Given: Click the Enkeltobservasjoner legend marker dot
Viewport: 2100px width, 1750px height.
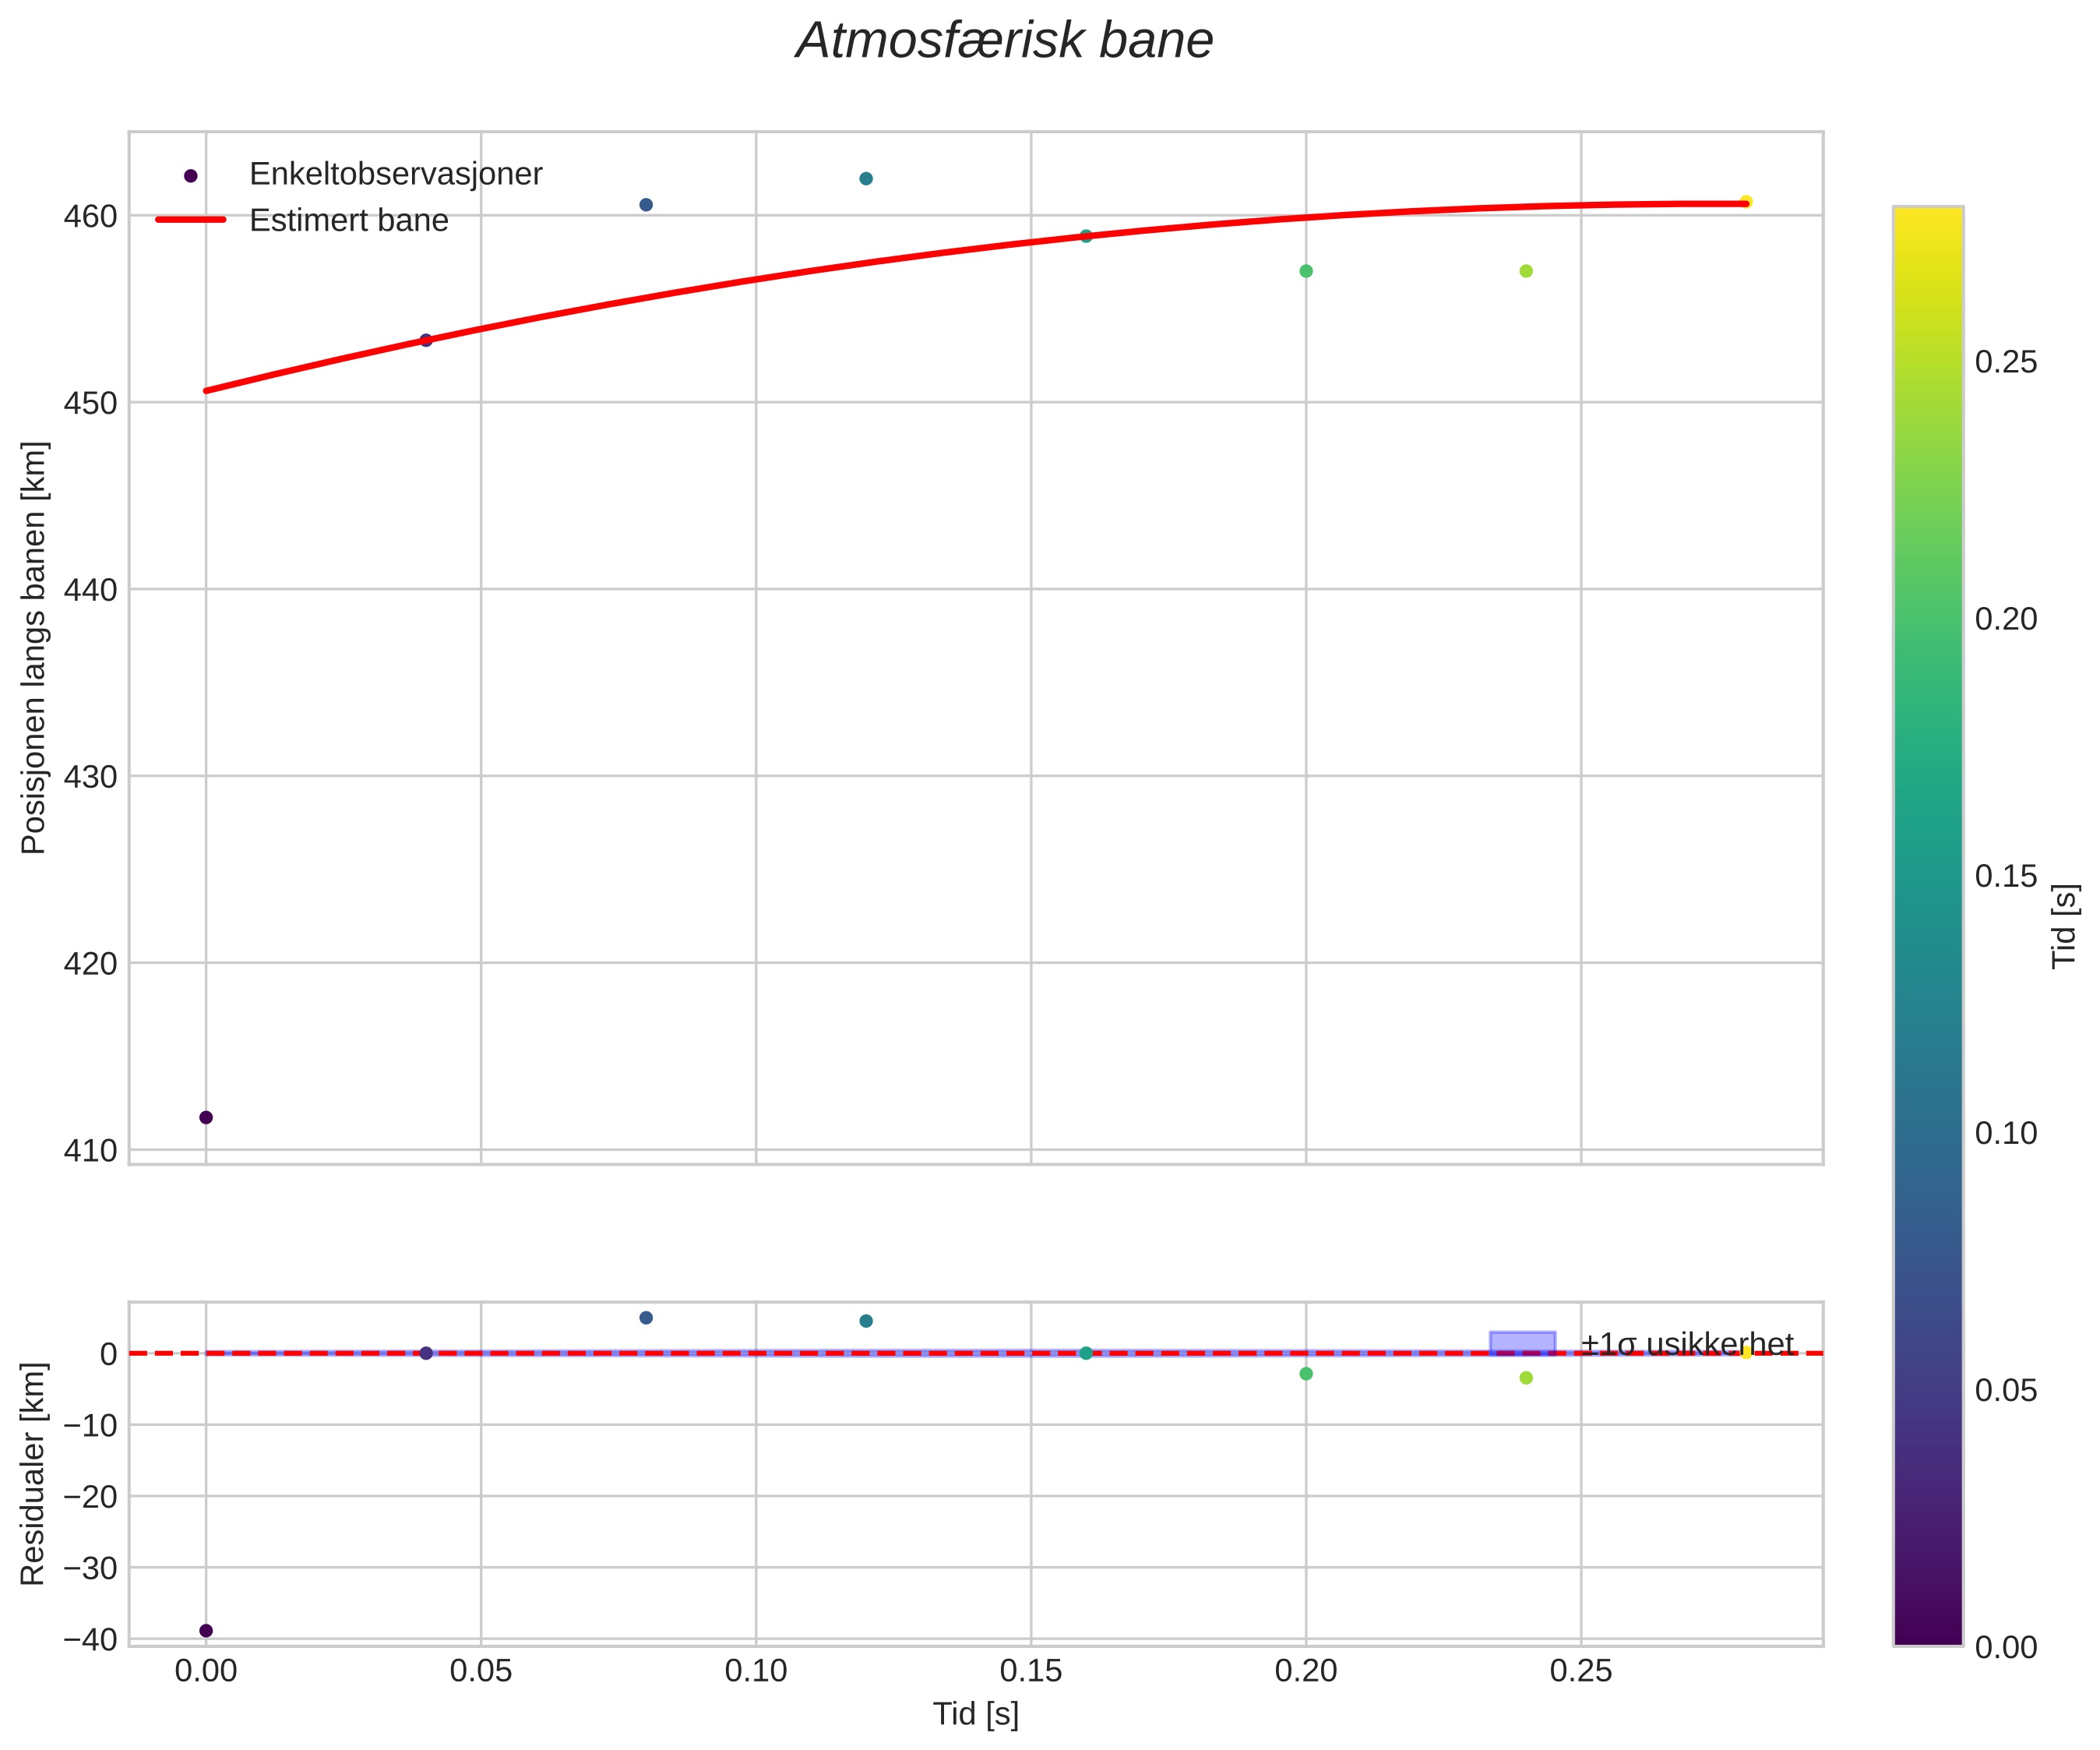Looking at the screenshot, I should [191, 176].
